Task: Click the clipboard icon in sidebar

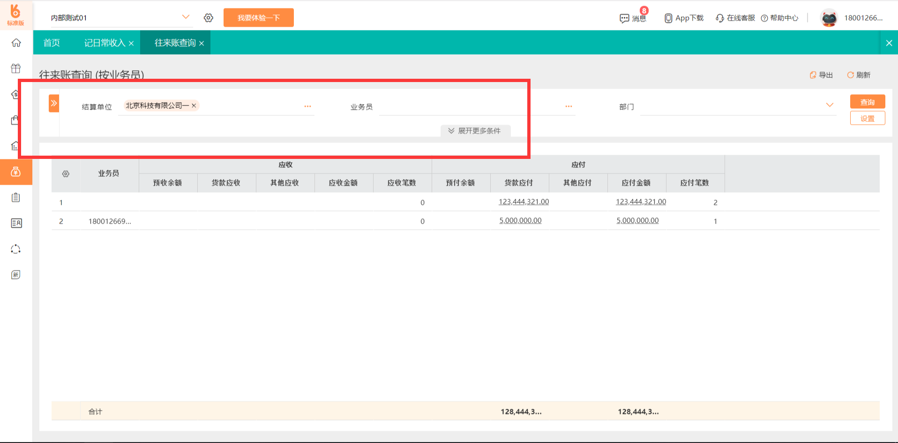Action: coord(16,197)
